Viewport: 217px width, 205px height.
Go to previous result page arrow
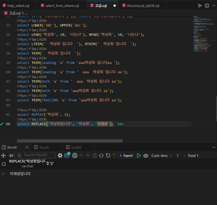pos(171,156)
